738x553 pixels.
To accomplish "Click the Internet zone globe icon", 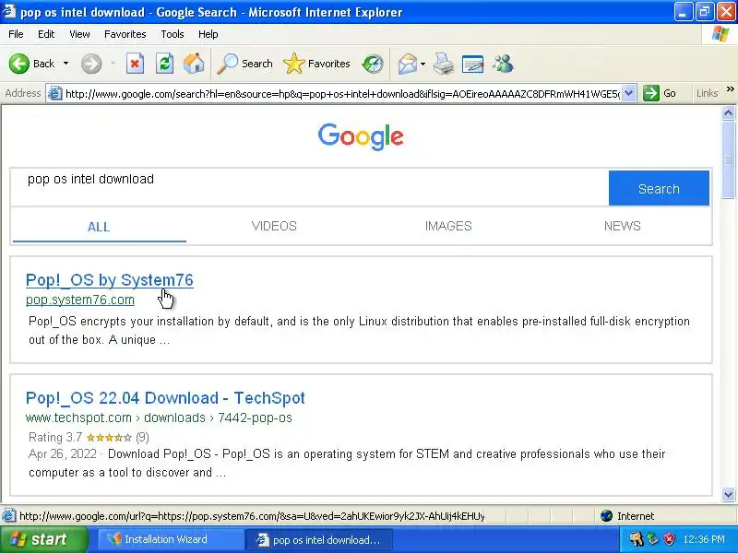I will coord(606,516).
